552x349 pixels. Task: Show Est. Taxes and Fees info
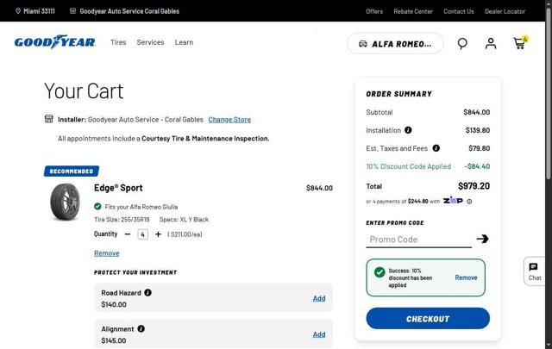click(x=436, y=148)
